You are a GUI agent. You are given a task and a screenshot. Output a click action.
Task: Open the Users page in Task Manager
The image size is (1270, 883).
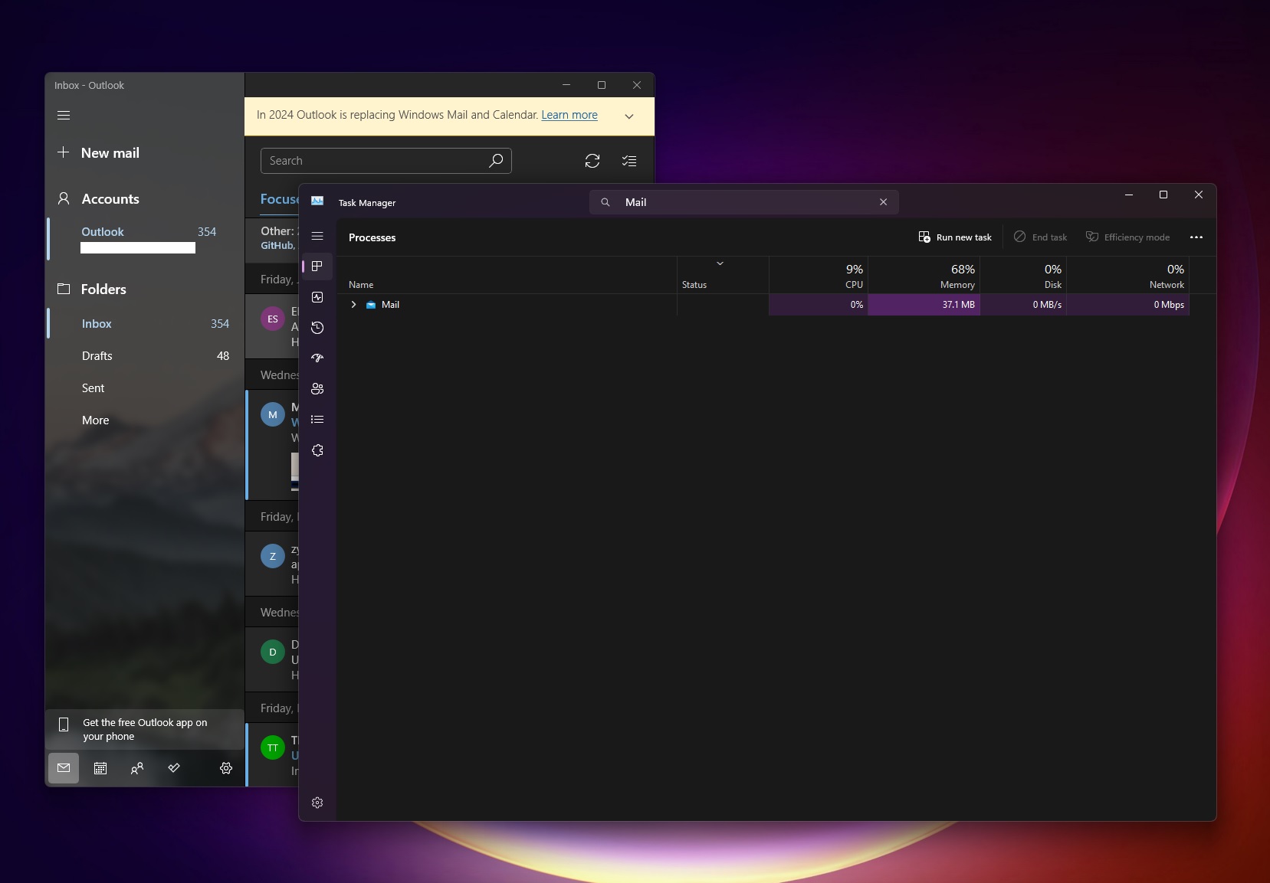[x=317, y=389]
